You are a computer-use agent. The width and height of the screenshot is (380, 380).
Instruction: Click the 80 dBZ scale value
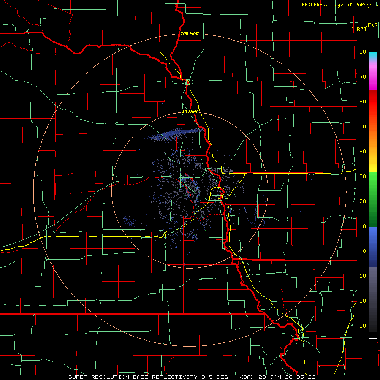pos(363,52)
